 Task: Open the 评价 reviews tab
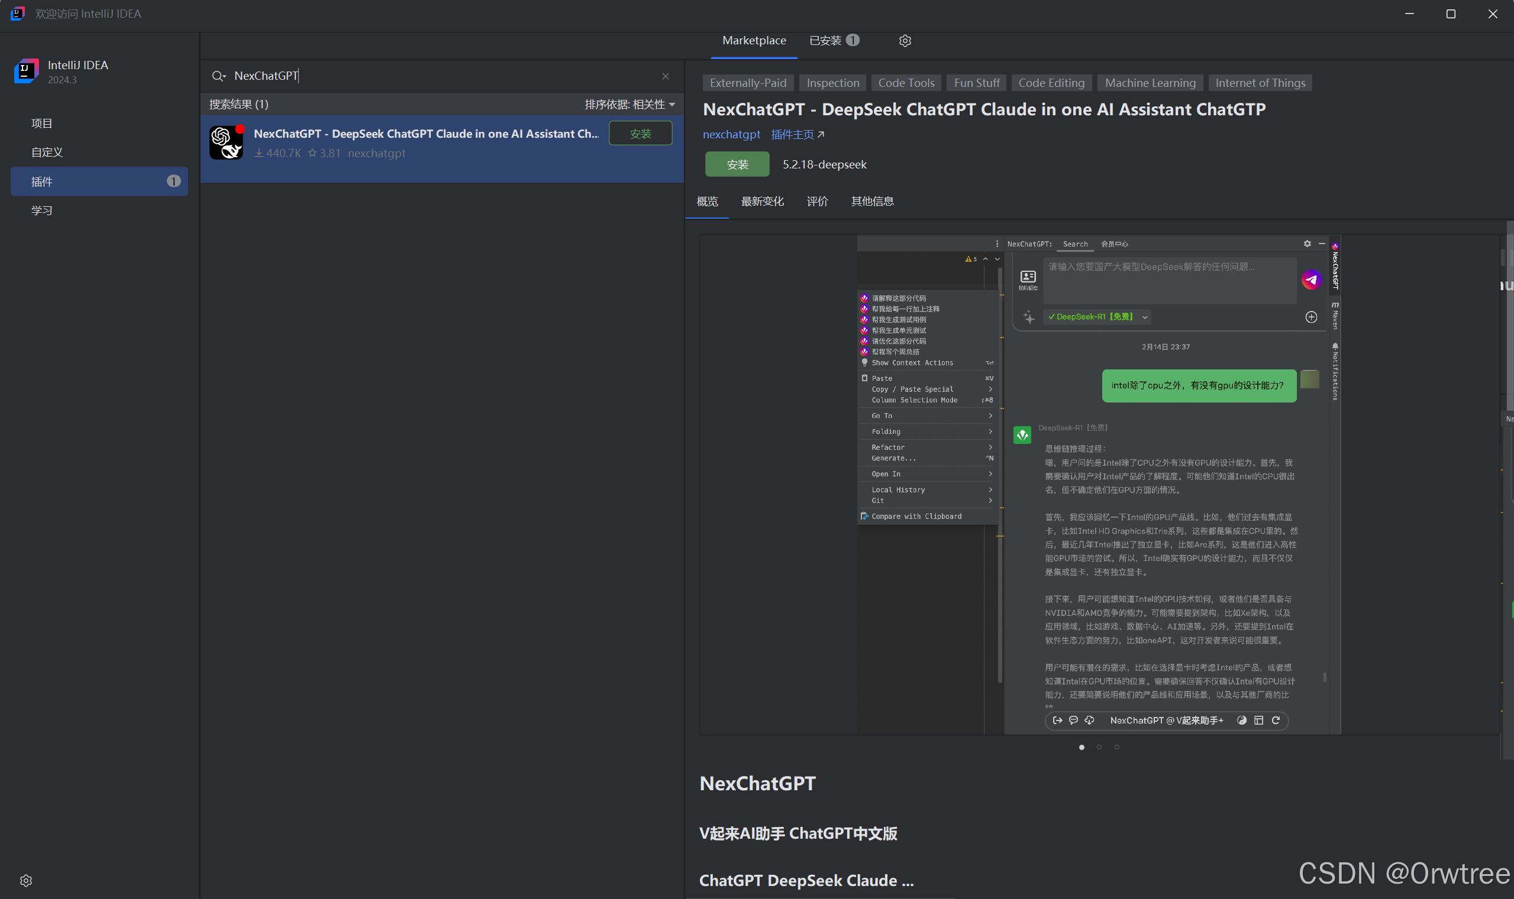[x=816, y=201]
